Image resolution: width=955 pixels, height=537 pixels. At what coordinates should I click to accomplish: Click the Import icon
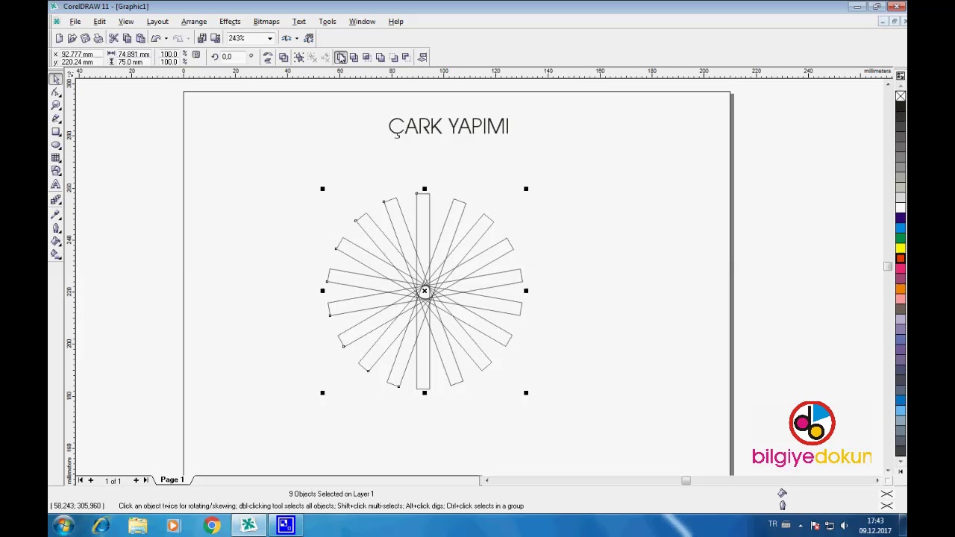tap(201, 38)
